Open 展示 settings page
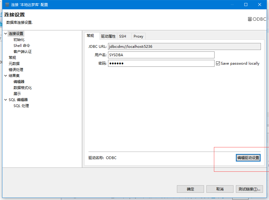Viewport: 269px width, 200px height. coord(17,94)
